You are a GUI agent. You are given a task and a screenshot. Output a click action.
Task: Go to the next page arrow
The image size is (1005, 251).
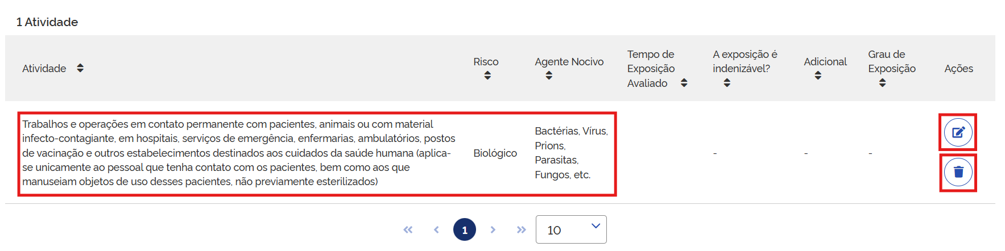(x=493, y=229)
